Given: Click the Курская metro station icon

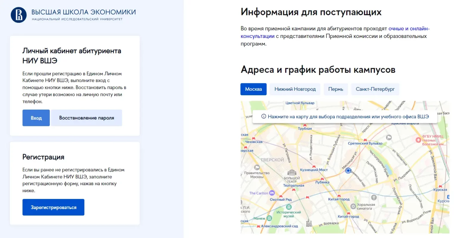Looking at the screenshot, I should (440, 186).
